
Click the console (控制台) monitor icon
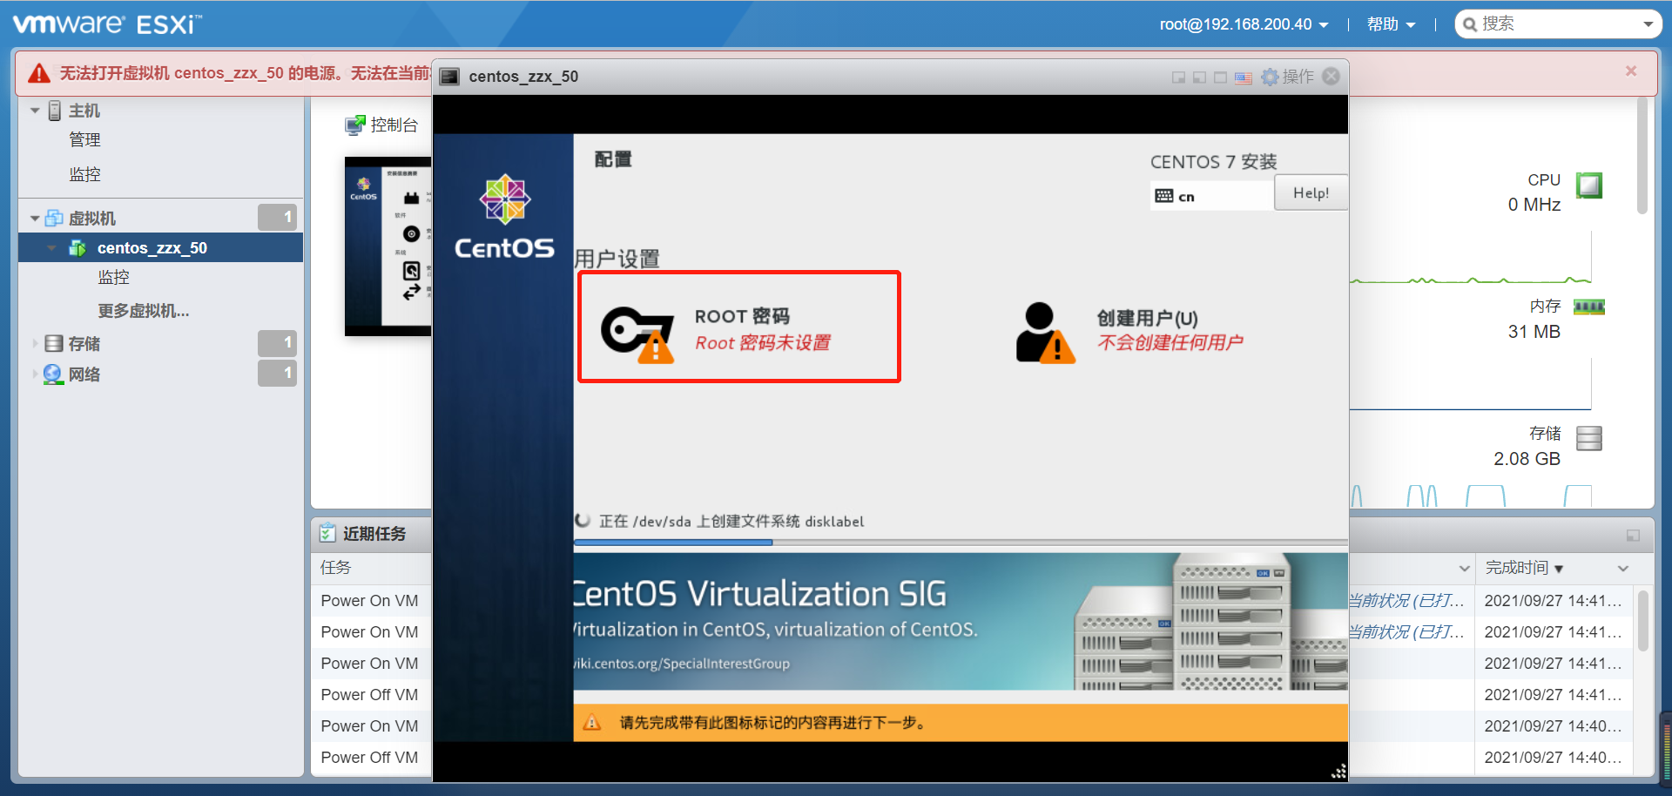pyautogui.click(x=354, y=125)
